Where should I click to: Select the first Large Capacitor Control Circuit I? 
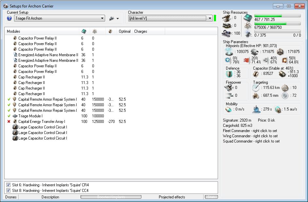111,127
